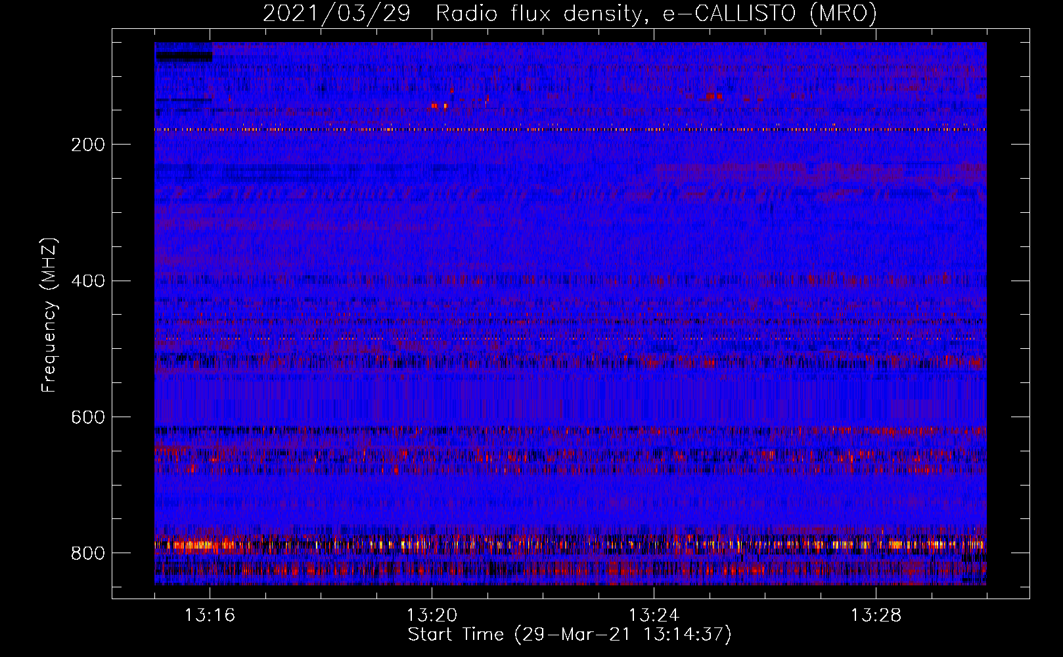Click the 13:28 time tick label
This screenshot has height=657, width=1063.
(876, 616)
